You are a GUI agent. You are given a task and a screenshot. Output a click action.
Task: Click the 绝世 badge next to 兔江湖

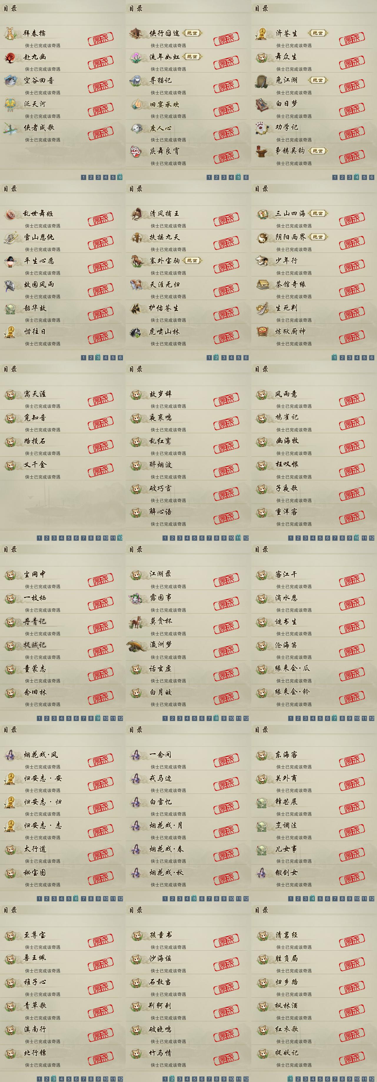click(318, 80)
